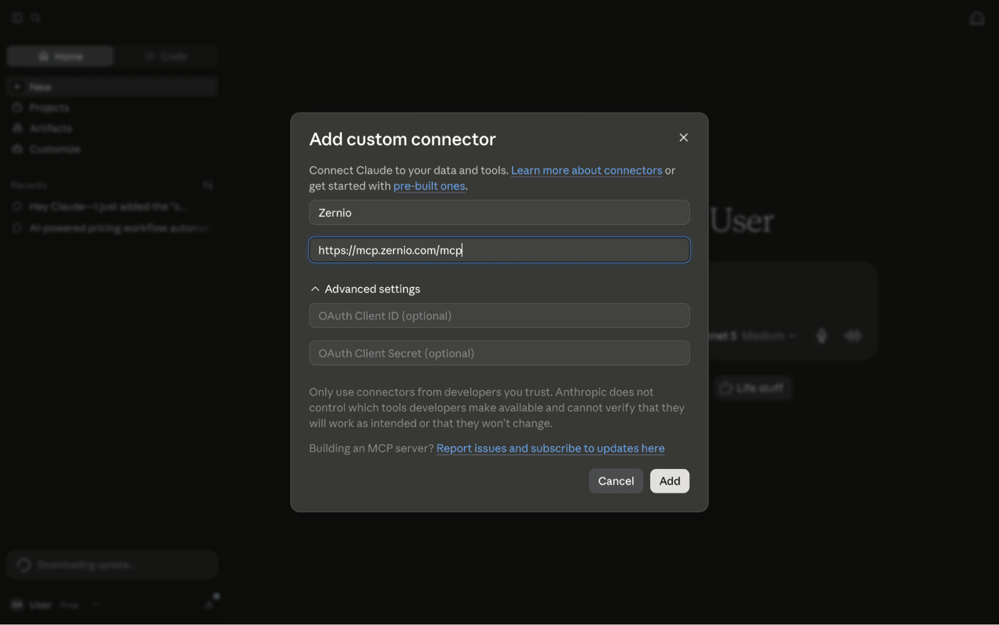Viewport: 999px width, 625px height.
Task: Open the model selector dropdown
Action: (752, 336)
